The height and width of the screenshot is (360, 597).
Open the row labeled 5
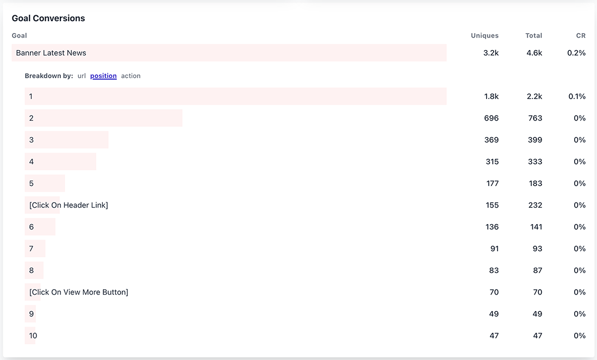click(x=32, y=183)
